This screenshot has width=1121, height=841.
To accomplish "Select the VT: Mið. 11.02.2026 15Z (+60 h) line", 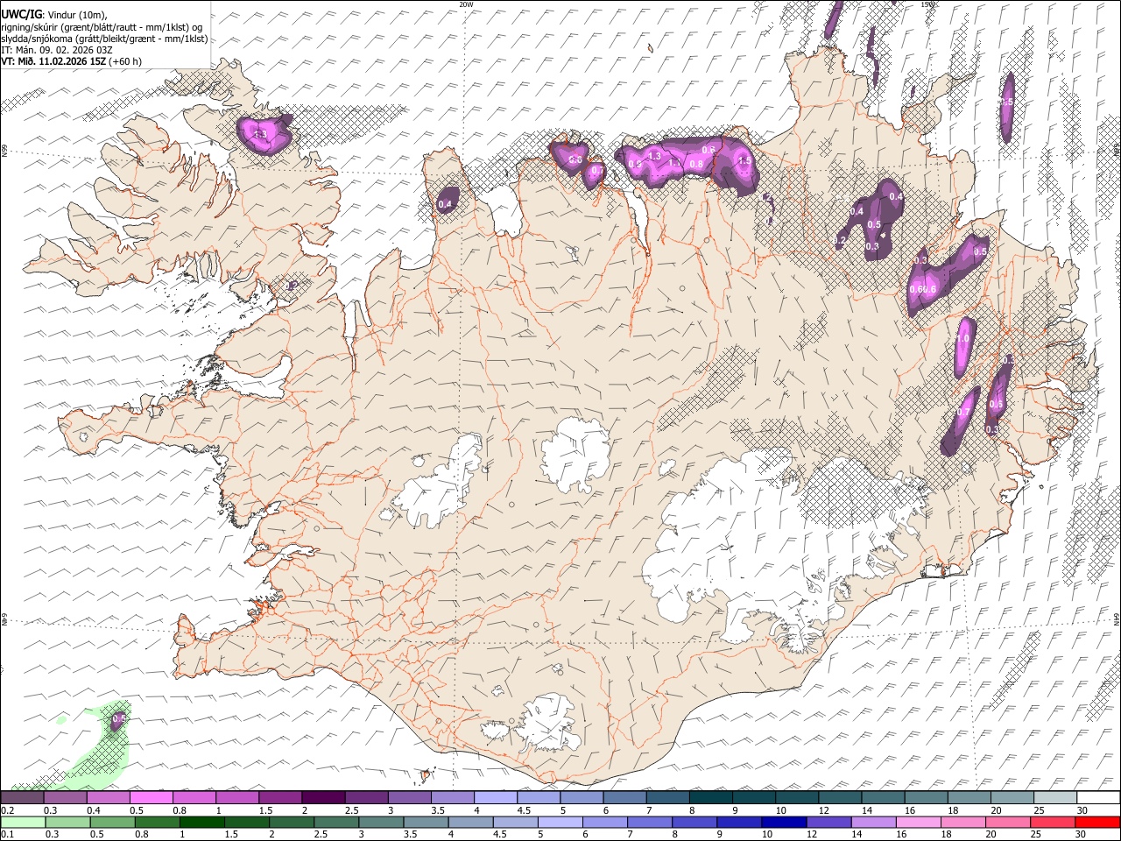I will pyautogui.click(x=71, y=62).
